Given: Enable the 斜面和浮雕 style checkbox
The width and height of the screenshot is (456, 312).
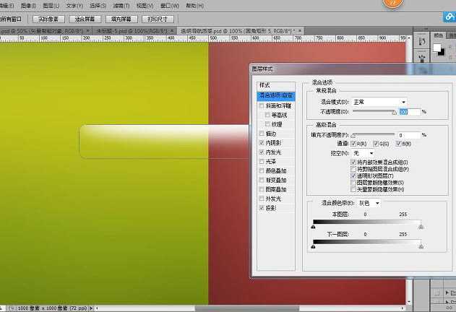Looking at the screenshot, I should click(262, 105).
